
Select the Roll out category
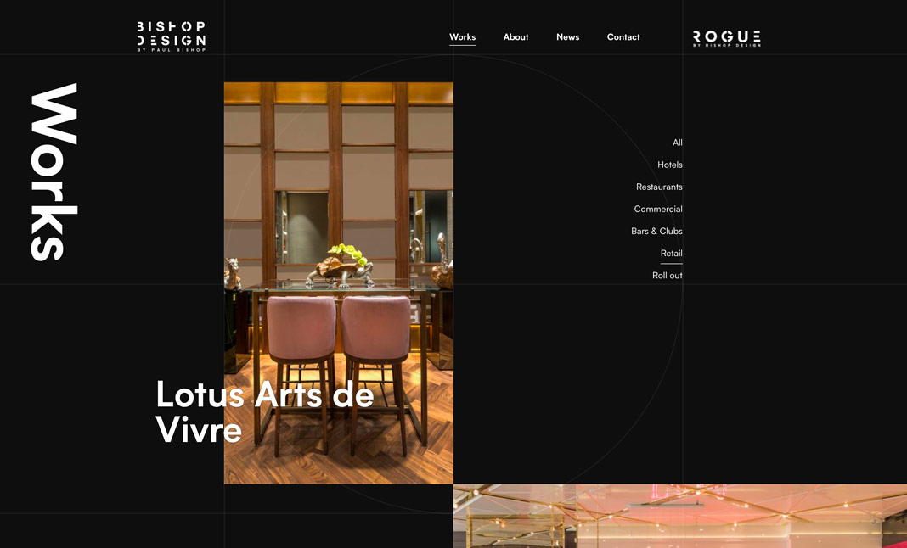point(668,275)
